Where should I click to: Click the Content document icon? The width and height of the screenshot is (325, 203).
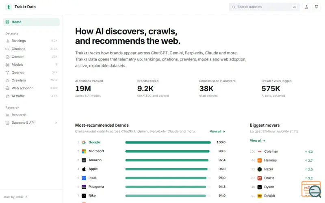pos(7,57)
